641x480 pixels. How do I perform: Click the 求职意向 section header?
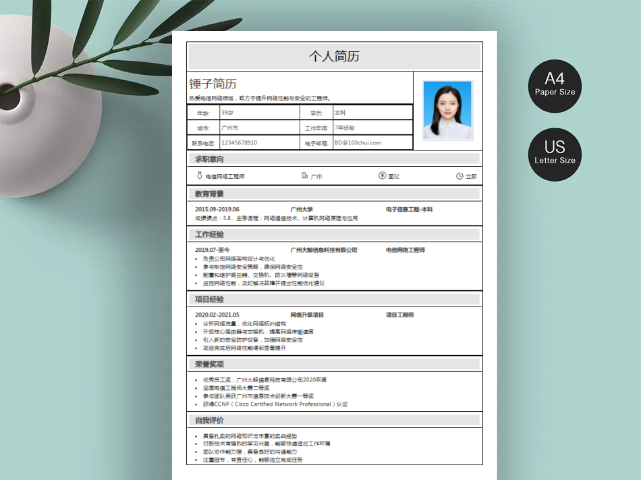tap(335, 159)
